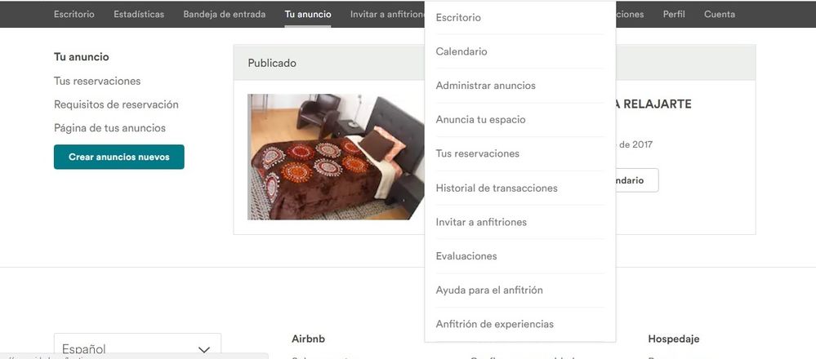Choose Ayuda para el anfitrión entry
This screenshot has height=359, width=816.
[x=489, y=290]
